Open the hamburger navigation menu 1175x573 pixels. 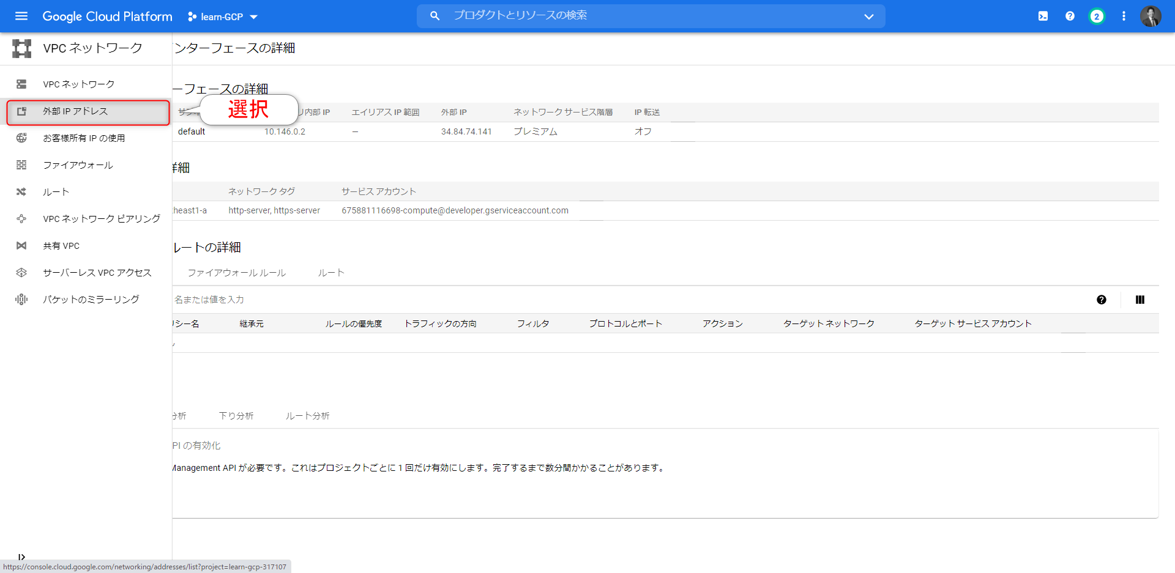coord(21,17)
